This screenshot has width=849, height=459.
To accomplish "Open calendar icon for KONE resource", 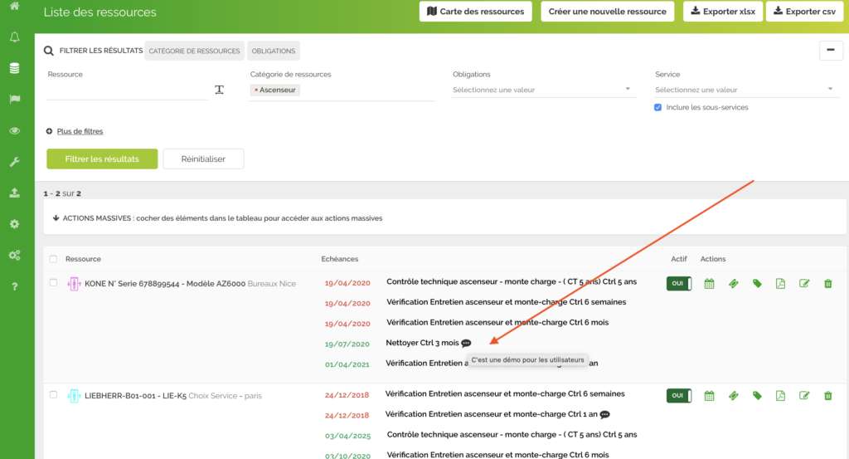I will pos(709,284).
